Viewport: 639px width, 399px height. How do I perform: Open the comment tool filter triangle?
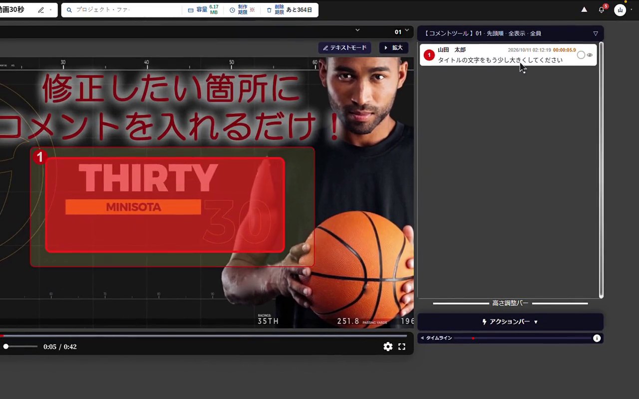596,33
